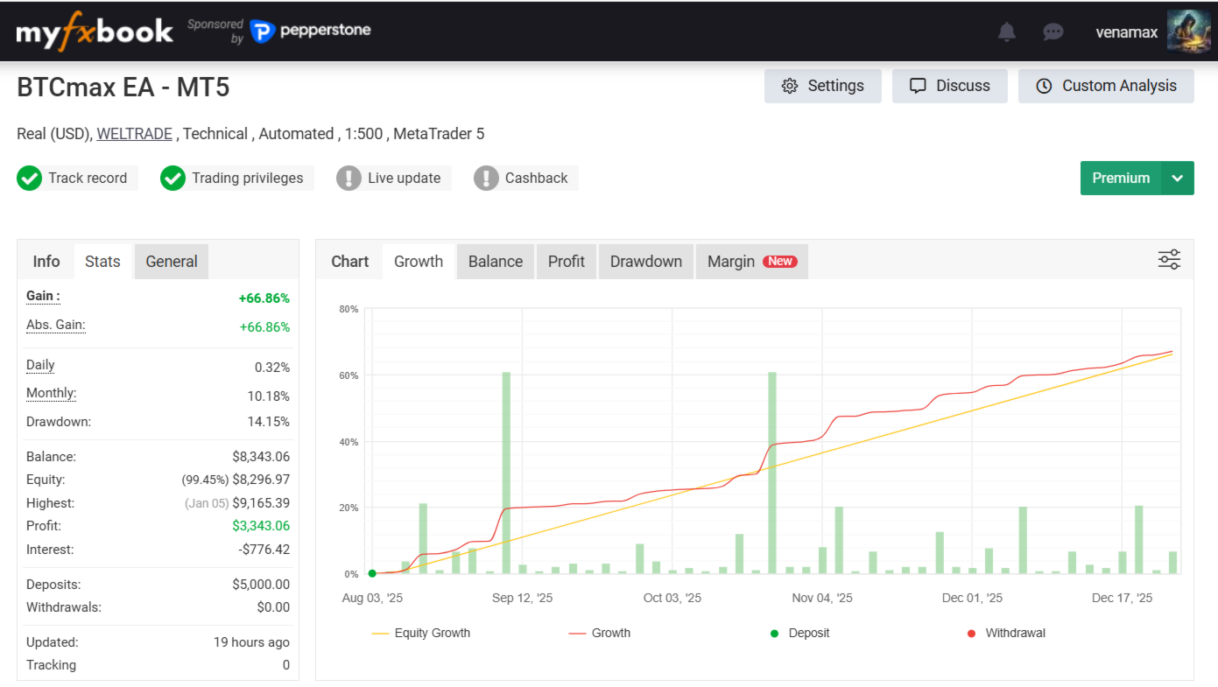Click the Custom Analysis button
The image size is (1218, 687).
[1106, 86]
